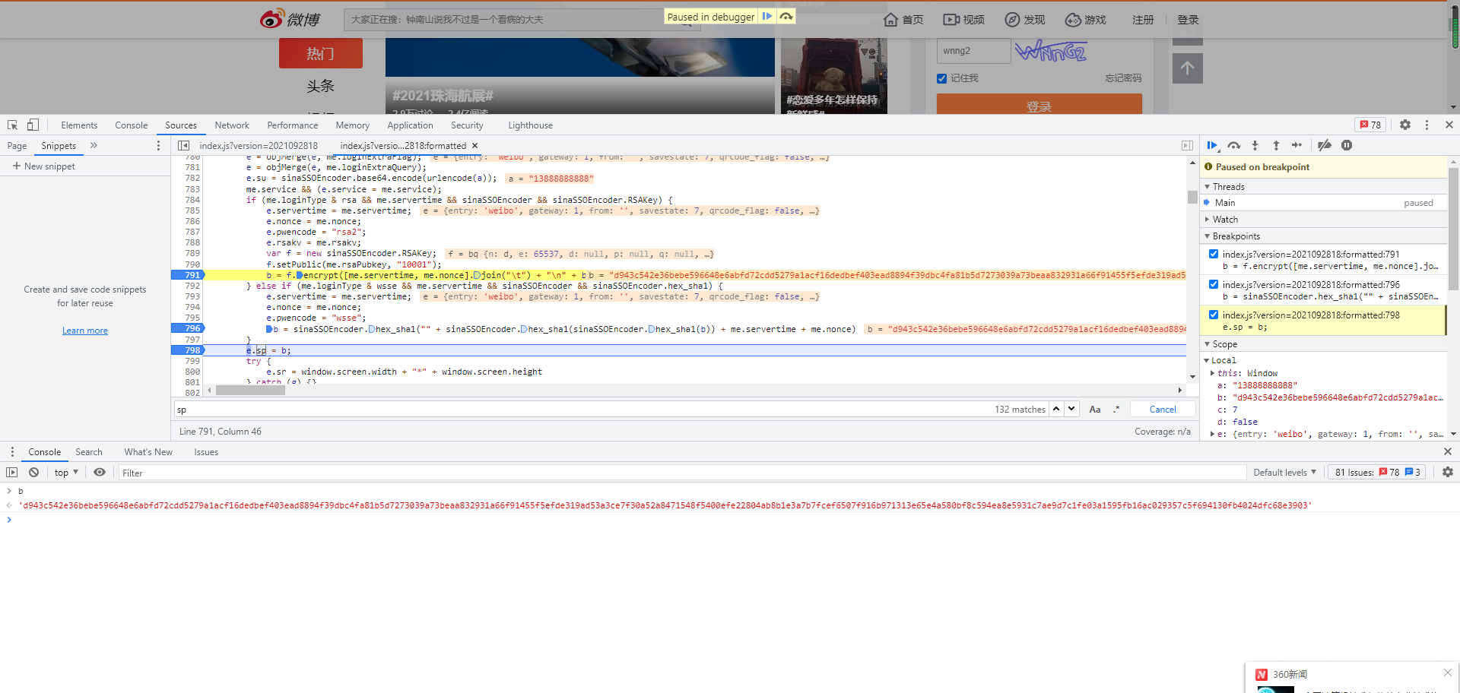
Task: Click the pause on exceptions icon
Action: click(1347, 145)
